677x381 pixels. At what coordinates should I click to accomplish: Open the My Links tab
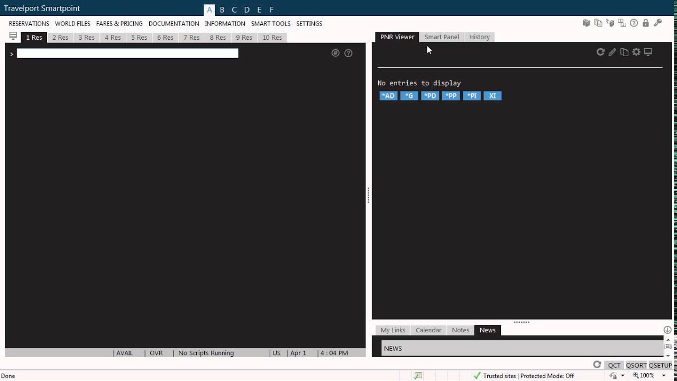click(x=393, y=330)
